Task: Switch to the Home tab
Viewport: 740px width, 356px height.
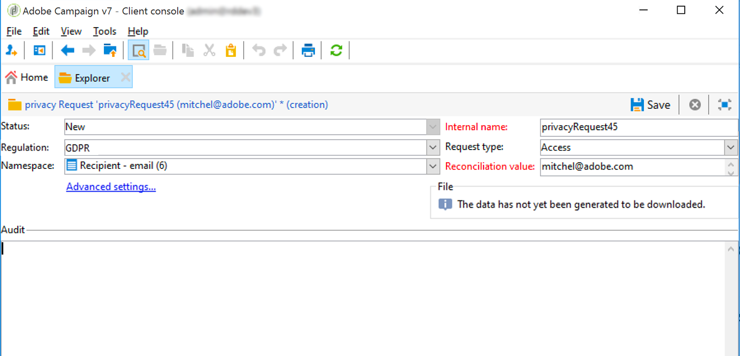Action: [x=27, y=78]
